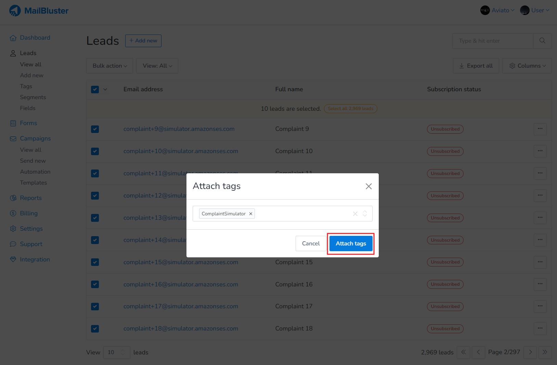This screenshot has height=365, width=557.
Task: Click the Support chat icon
Action: [13, 244]
